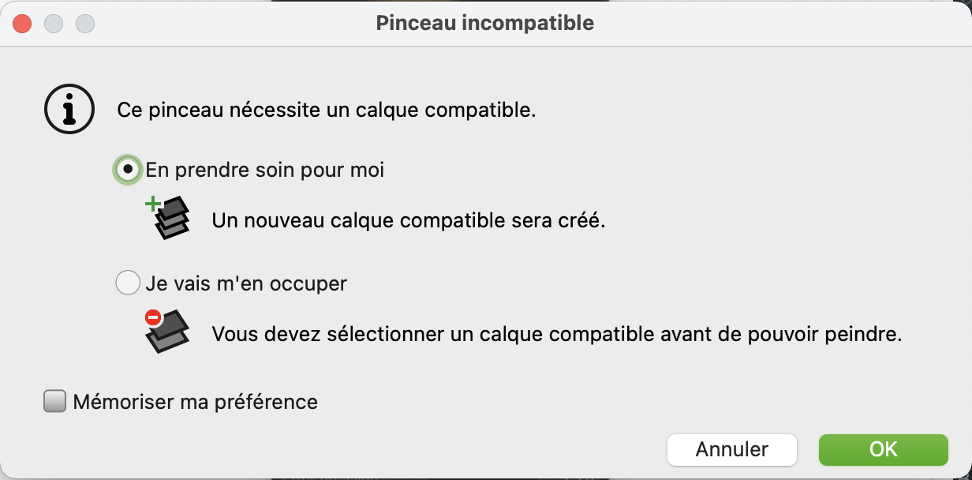Click the "Vous devez sélectionner un calque compatible" description
This screenshot has height=480, width=972.
tap(556, 334)
